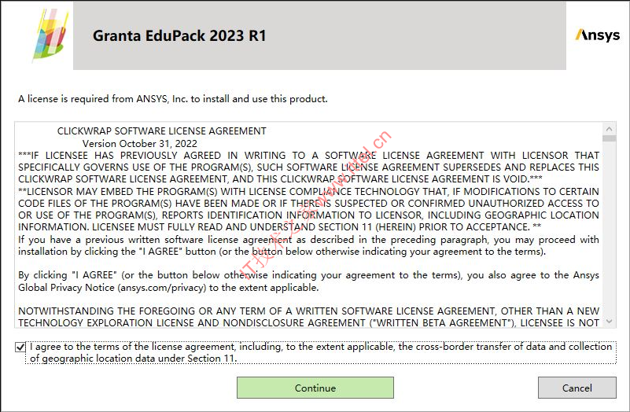Viewport: 630px width, 412px height.
Task: Click the "Version October 31, 2022" line
Action: coord(140,143)
